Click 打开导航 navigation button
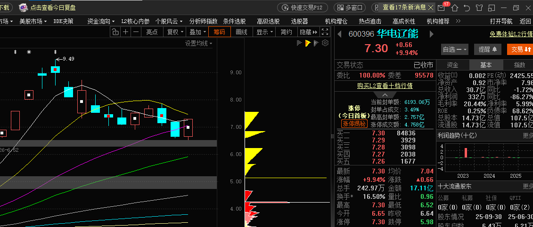 pyautogui.click(x=501, y=21)
